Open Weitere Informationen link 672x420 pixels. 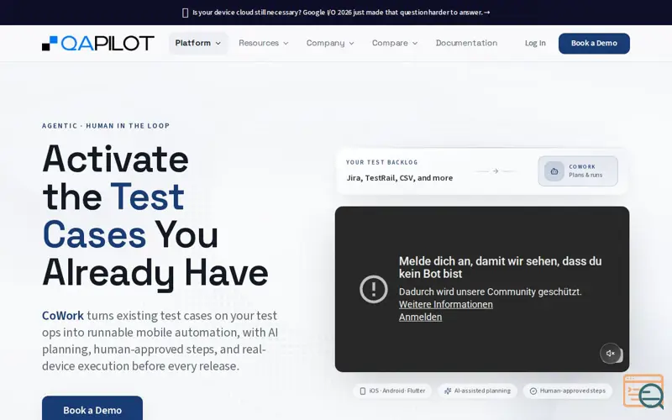tap(446, 304)
